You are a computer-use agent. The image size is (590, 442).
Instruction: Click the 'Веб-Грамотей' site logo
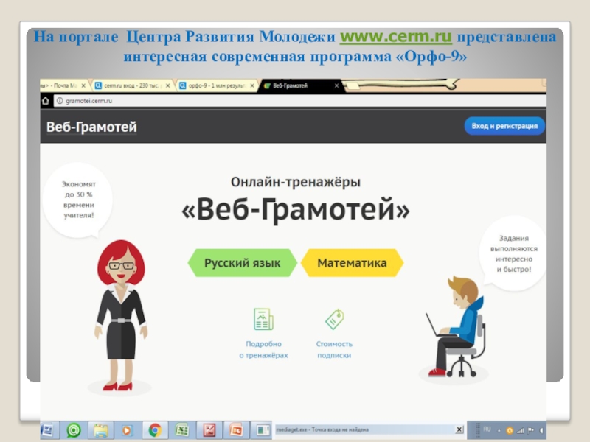point(91,127)
